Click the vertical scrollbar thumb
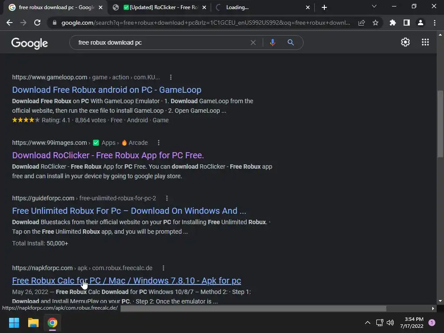444x333 pixels. click(x=440, y=124)
